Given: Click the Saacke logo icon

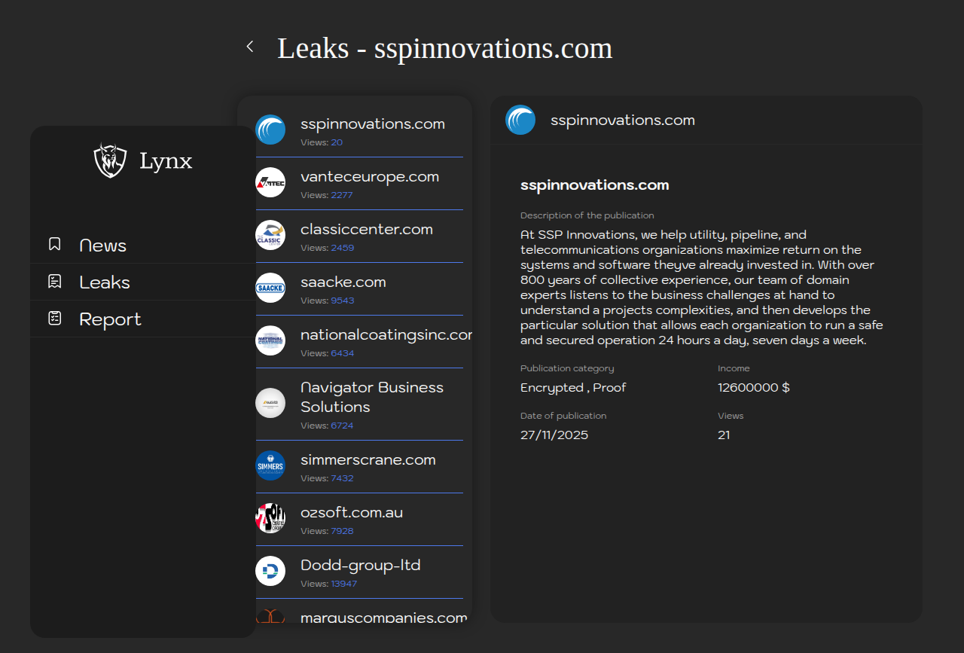Looking at the screenshot, I should click(x=270, y=288).
